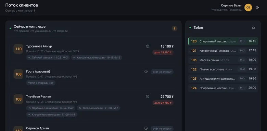
Task: Click счёт не открыт for Сериков Арман
Action: pyautogui.click(x=162, y=129)
